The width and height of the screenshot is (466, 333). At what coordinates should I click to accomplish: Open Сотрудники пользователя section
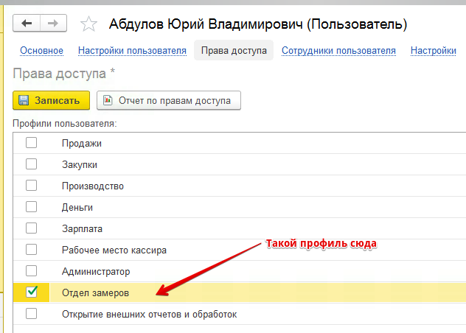pyautogui.click(x=338, y=51)
